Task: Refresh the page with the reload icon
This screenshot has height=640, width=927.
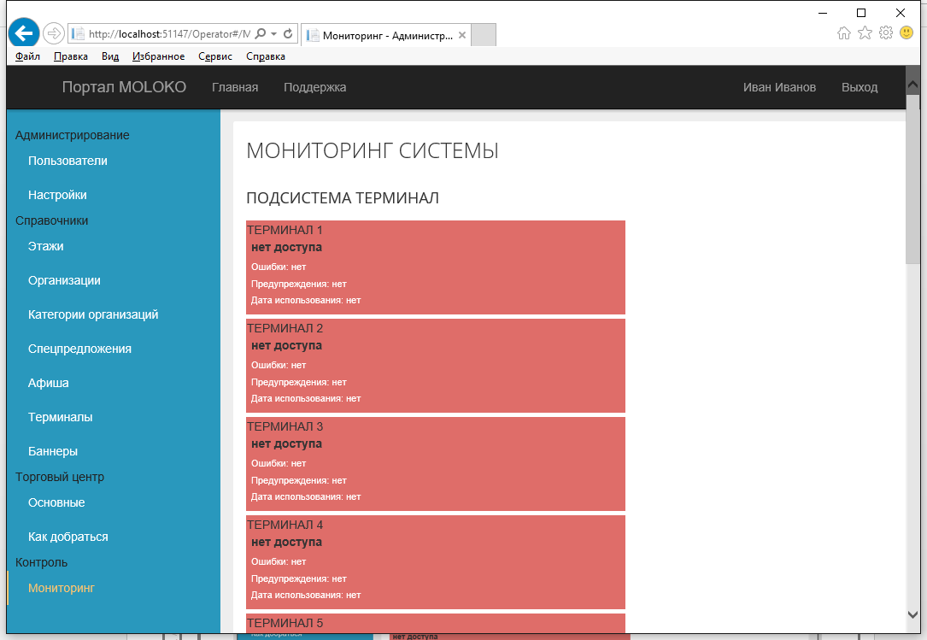Action: click(288, 34)
